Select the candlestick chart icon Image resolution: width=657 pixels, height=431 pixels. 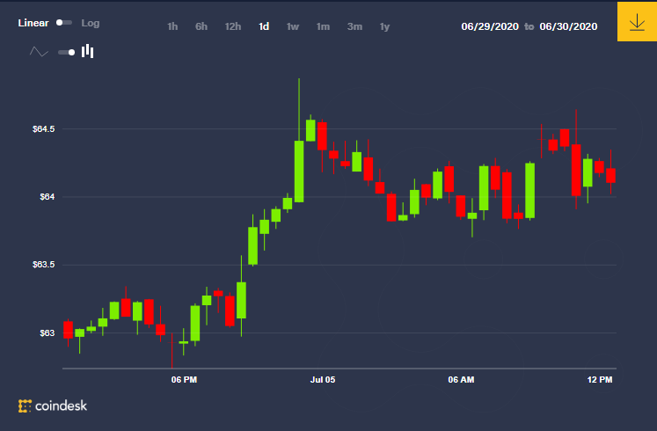(x=88, y=51)
